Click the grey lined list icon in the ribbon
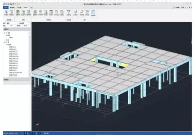Screen dimensions: 196x138 click(35, 12)
